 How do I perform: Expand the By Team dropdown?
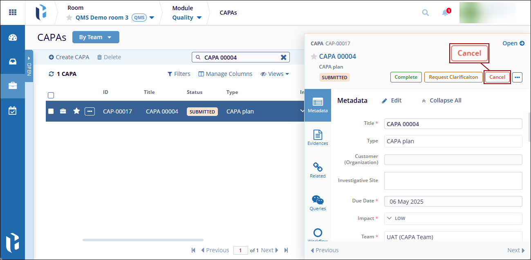pos(96,37)
